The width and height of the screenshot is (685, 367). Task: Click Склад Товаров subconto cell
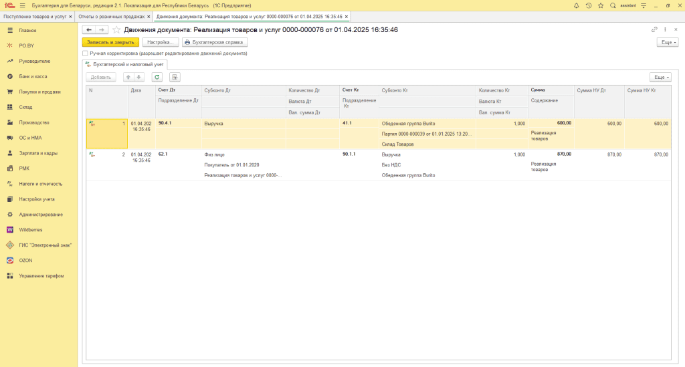click(x=427, y=144)
